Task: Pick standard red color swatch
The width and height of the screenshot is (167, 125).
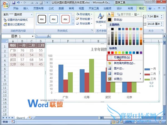Action: (x=112, y=53)
